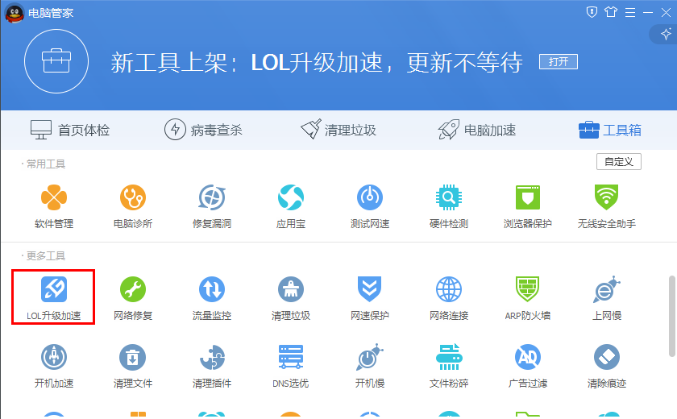Switch to 首页体检 tab
The image size is (677, 419).
coord(70,130)
